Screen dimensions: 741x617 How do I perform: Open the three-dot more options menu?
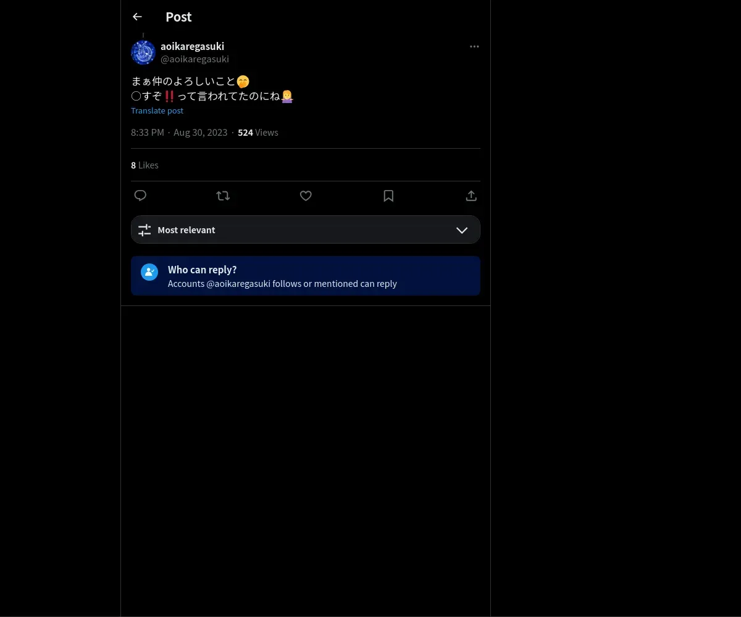(474, 46)
